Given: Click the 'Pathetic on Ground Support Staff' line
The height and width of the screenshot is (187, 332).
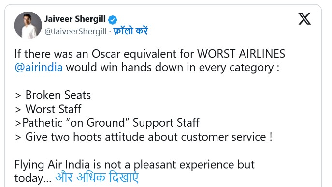Looking at the screenshot, I should pyautogui.click(x=107, y=123).
